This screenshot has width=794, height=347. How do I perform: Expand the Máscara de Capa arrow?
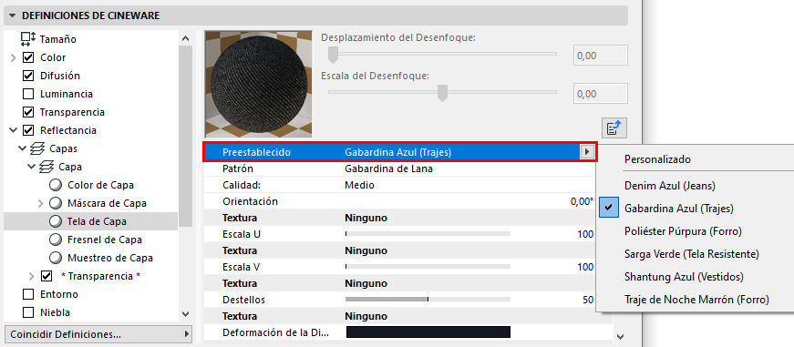pos(41,203)
